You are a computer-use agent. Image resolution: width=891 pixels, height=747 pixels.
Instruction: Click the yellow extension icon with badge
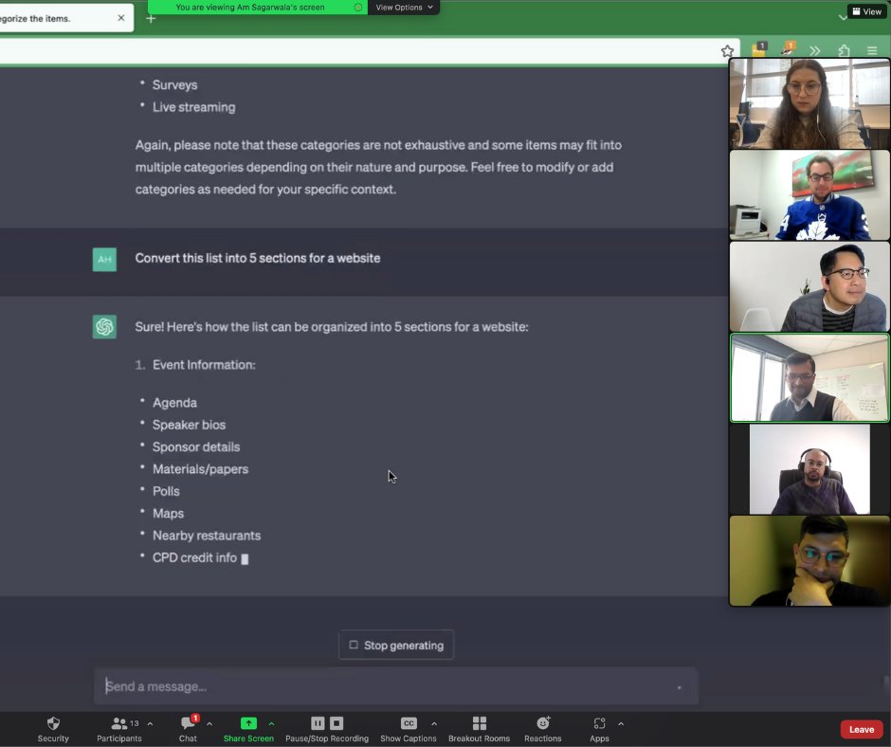coord(759,49)
